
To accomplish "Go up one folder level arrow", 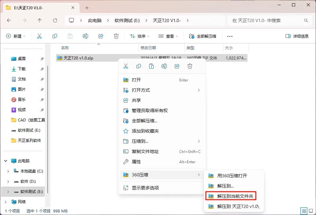I will pos(39,20).
